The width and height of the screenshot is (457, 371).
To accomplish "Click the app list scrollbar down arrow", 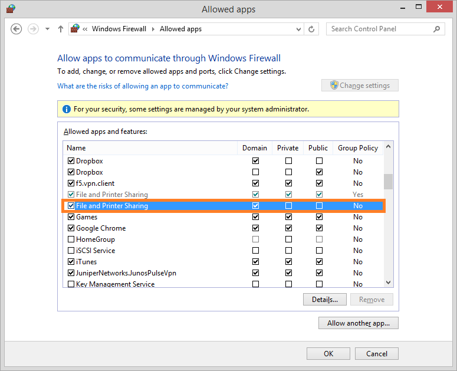I will click(x=388, y=283).
